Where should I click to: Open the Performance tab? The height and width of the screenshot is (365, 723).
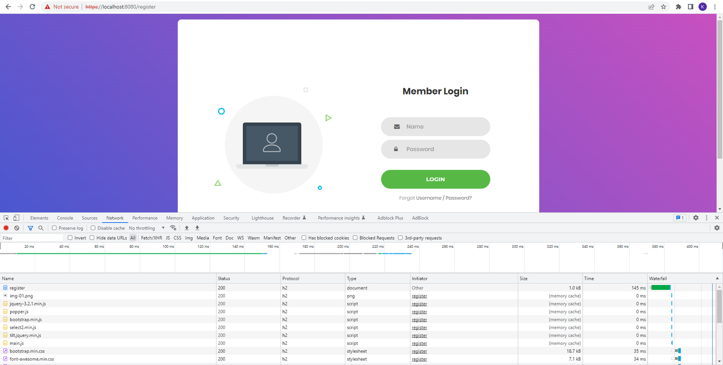pos(145,218)
